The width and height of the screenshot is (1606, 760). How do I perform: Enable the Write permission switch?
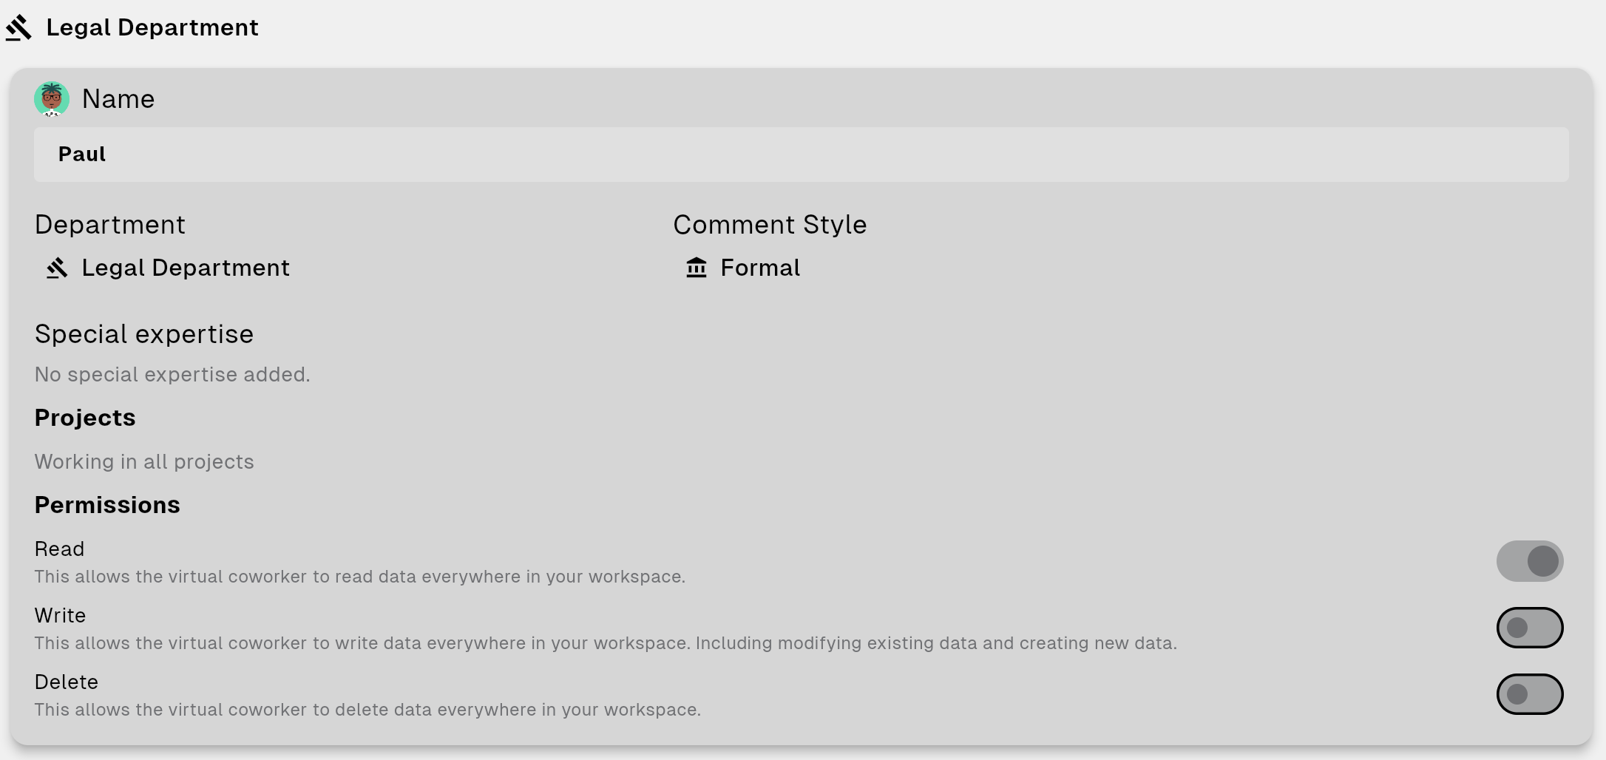pyautogui.click(x=1529, y=628)
